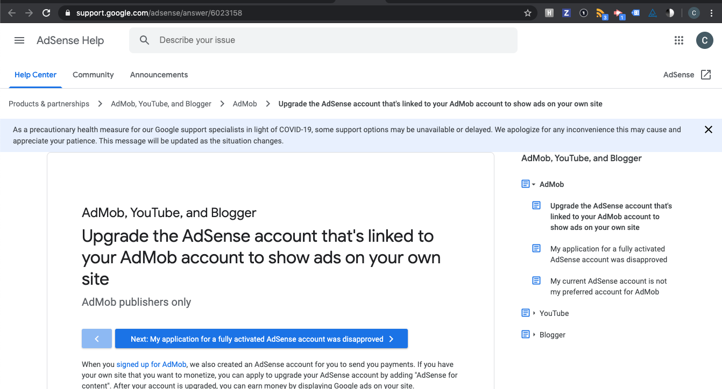Click the sidebar title 'AdMob, YouTube, and Blogger'

(582, 158)
